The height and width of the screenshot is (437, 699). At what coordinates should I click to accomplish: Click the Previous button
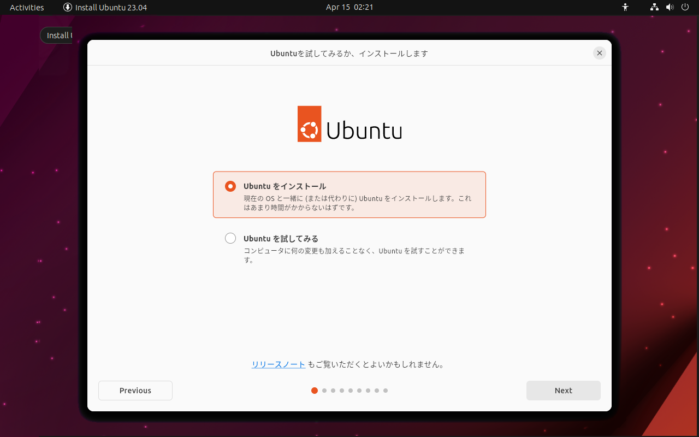135,391
